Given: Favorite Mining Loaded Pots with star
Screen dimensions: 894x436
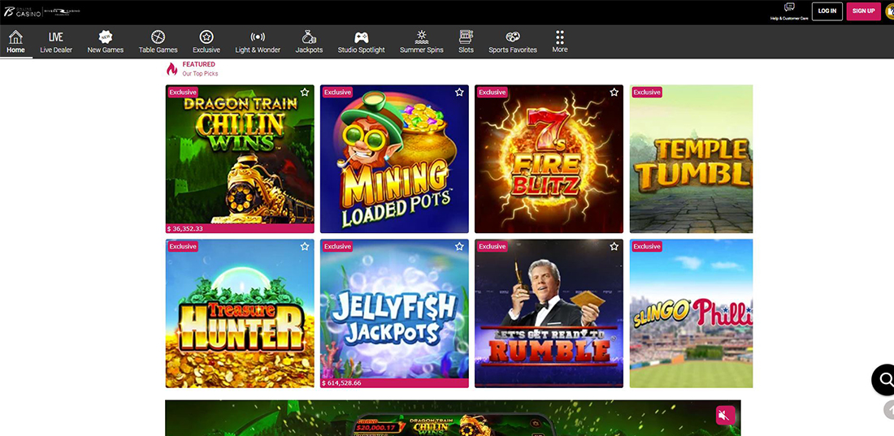Looking at the screenshot, I should [459, 93].
